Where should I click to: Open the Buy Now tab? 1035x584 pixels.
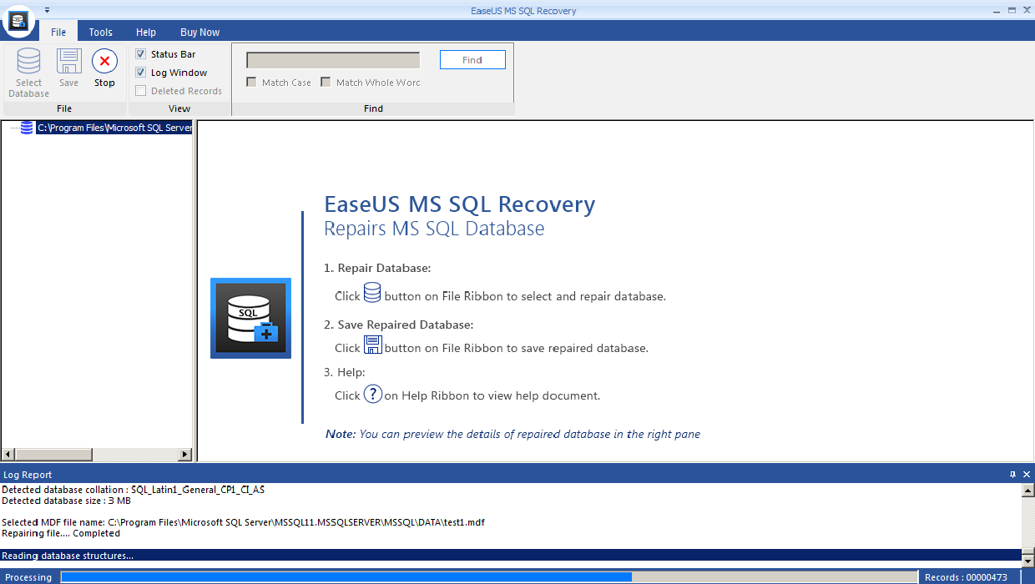[x=200, y=32]
